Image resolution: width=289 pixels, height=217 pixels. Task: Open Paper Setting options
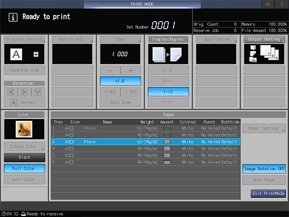264,129
